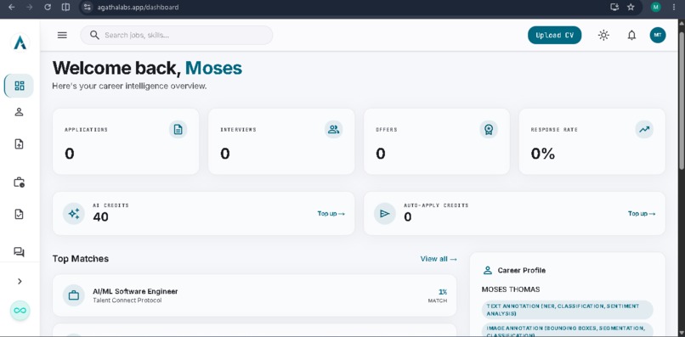685x337 pixels.
Task: Click the browser forward arrow
Action: tap(30, 7)
